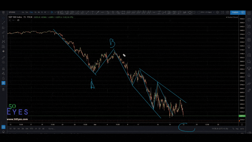This screenshot has height=142, width=252.
Task: Toggle lock all drawing tools
Action: (3, 78)
